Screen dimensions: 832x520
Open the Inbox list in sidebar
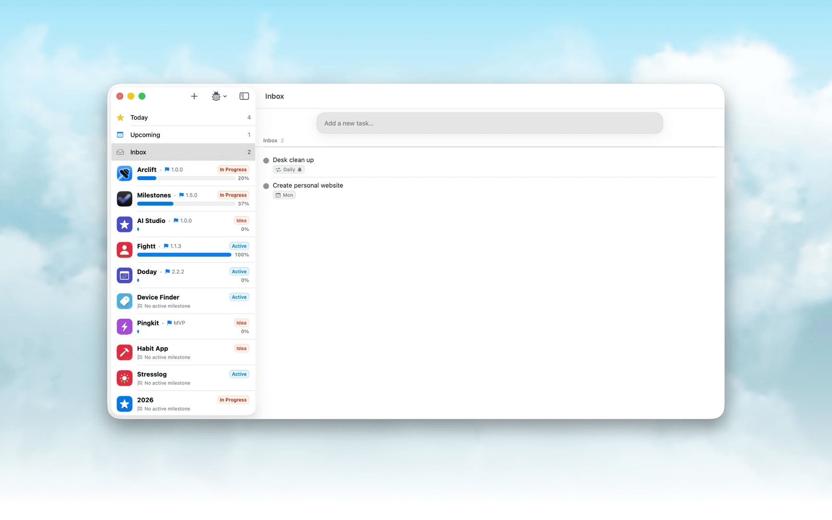(x=183, y=152)
